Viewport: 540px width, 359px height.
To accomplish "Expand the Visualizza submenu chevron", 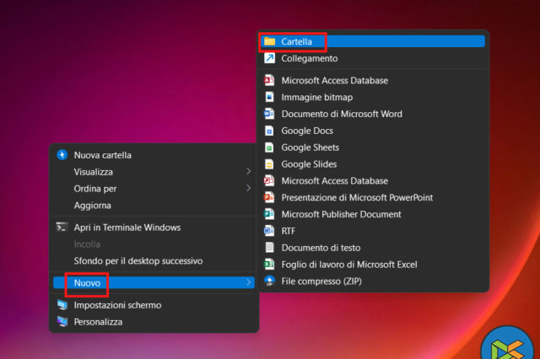I will point(248,171).
